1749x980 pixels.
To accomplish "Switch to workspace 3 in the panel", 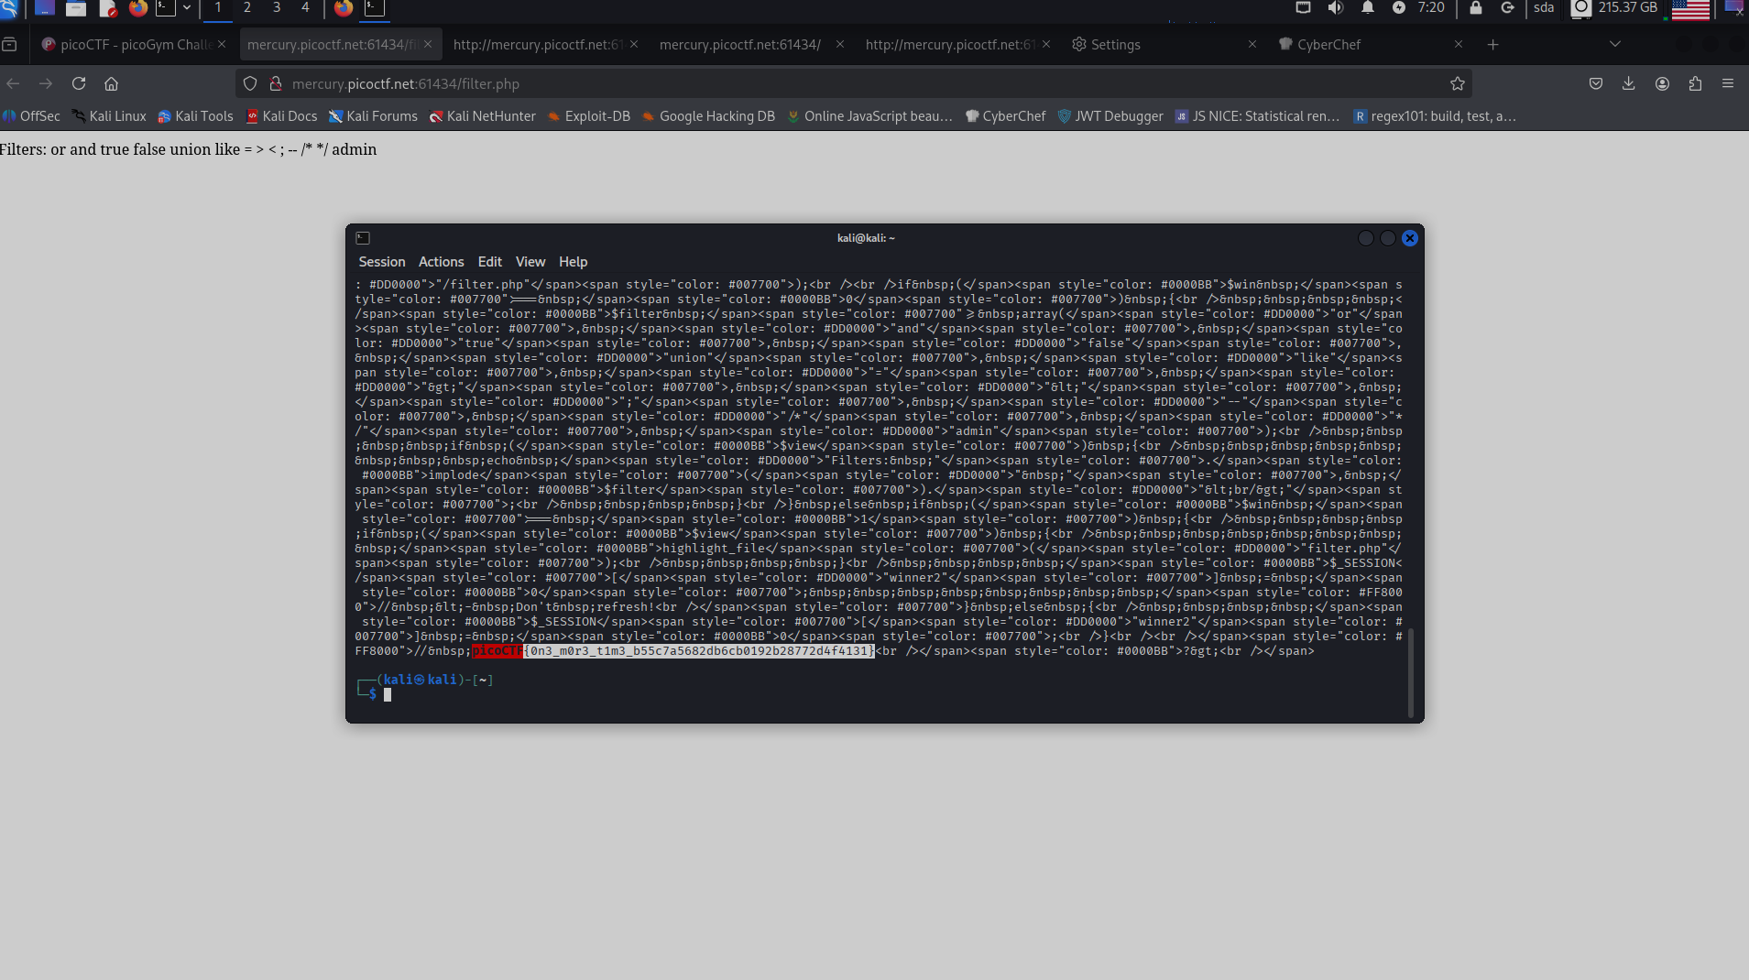I will point(276,8).
